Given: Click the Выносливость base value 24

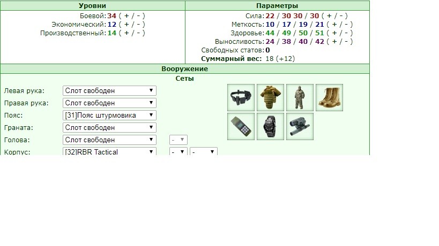Looking at the screenshot, I should click(270, 42).
